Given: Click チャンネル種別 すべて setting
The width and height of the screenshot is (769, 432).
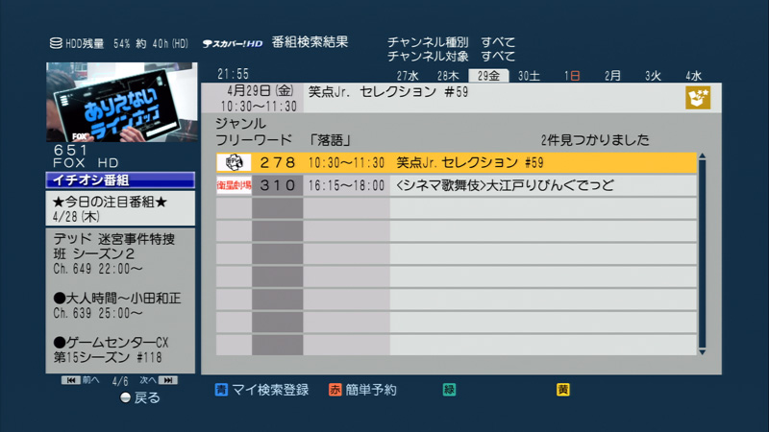Looking at the screenshot, I should 451,42.
